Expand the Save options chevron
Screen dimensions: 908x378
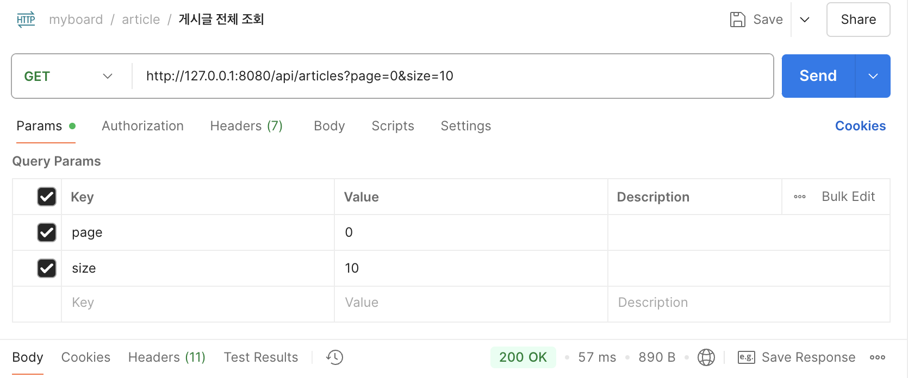point(805,20)
